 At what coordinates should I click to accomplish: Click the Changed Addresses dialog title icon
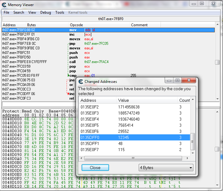coord(81,82)
